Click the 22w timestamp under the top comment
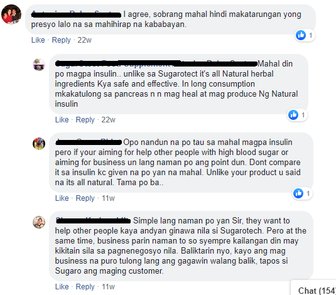 pos(84,40)
